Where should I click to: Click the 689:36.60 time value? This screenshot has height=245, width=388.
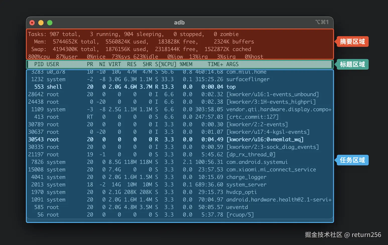[209, 185]
